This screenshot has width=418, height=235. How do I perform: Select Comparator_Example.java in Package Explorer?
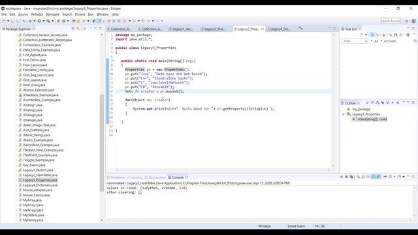click(x=42, y=45)
